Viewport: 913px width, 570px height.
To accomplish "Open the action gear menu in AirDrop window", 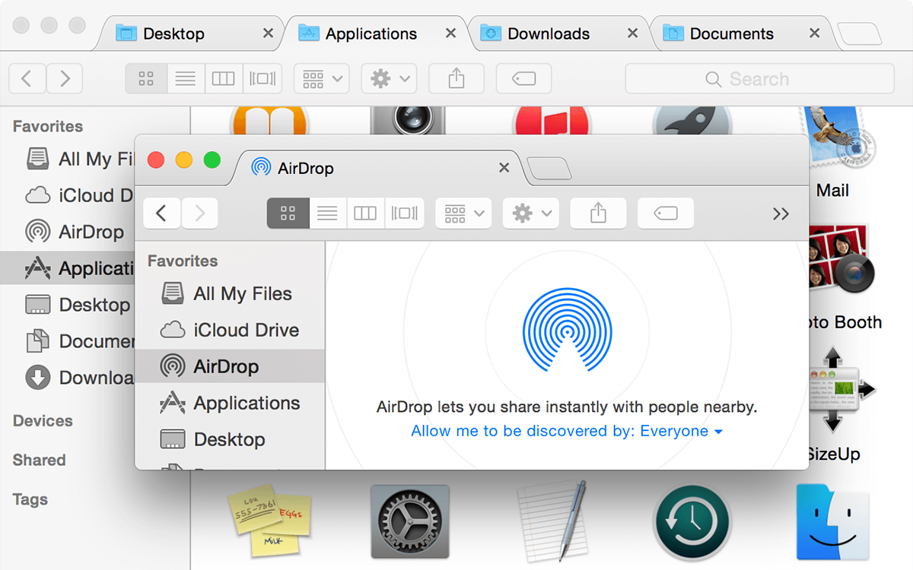I will (531, 214).
